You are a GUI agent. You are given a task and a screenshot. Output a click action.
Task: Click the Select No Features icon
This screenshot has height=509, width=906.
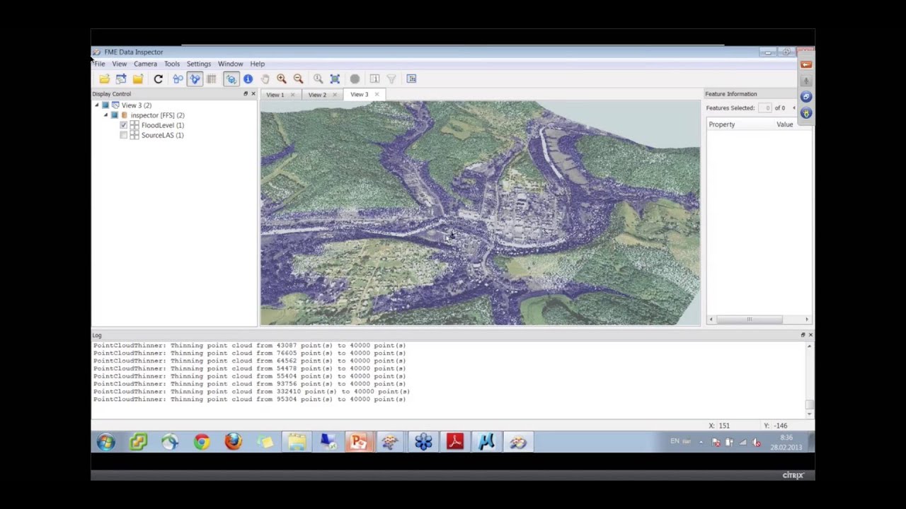coord(374,79)
